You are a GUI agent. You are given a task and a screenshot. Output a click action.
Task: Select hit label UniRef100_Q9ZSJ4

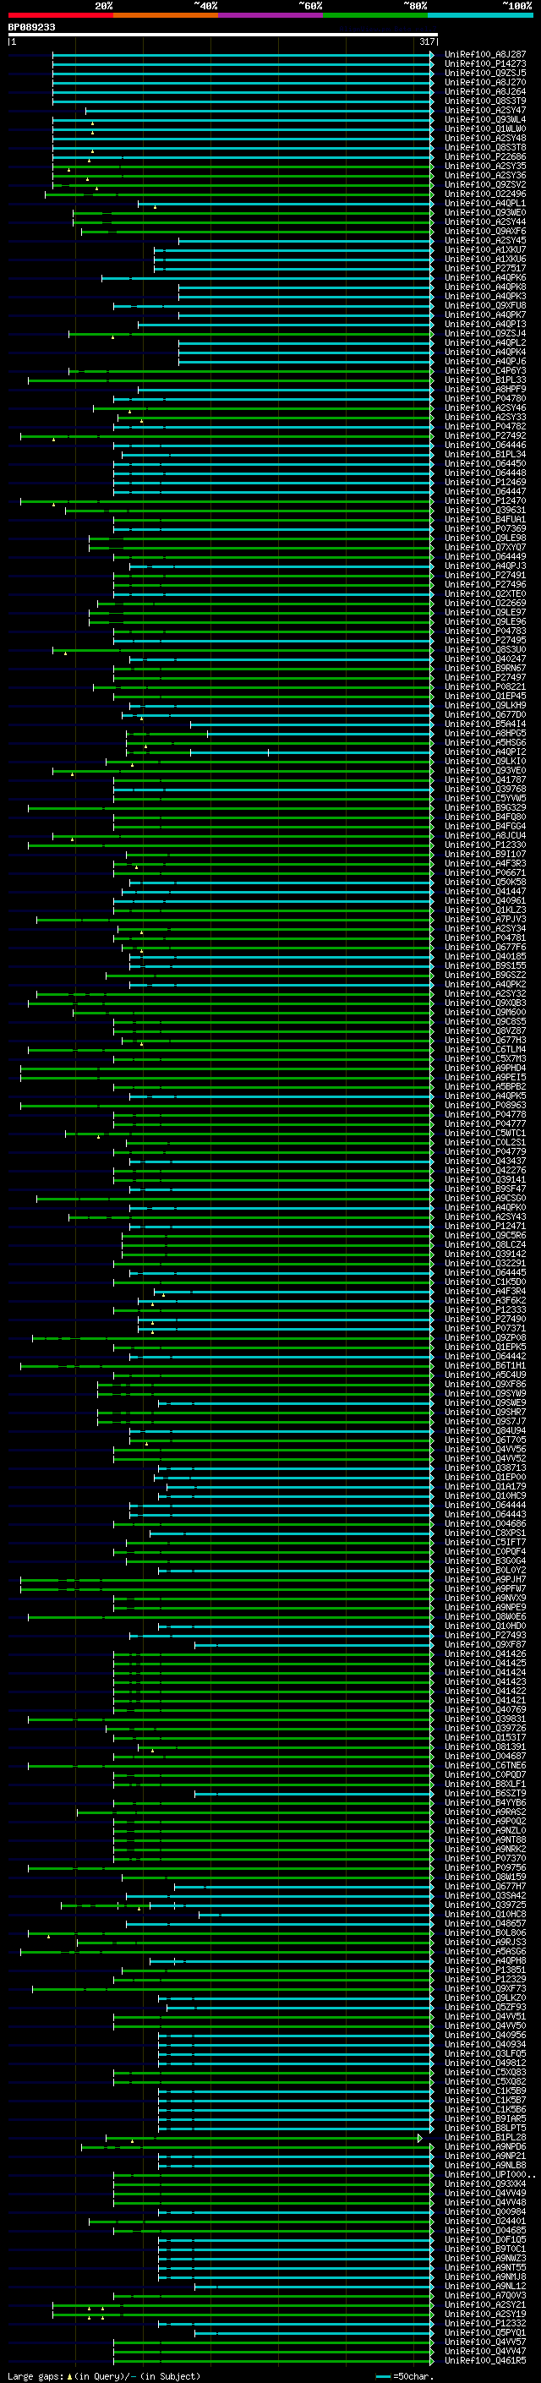click(484, 334)
